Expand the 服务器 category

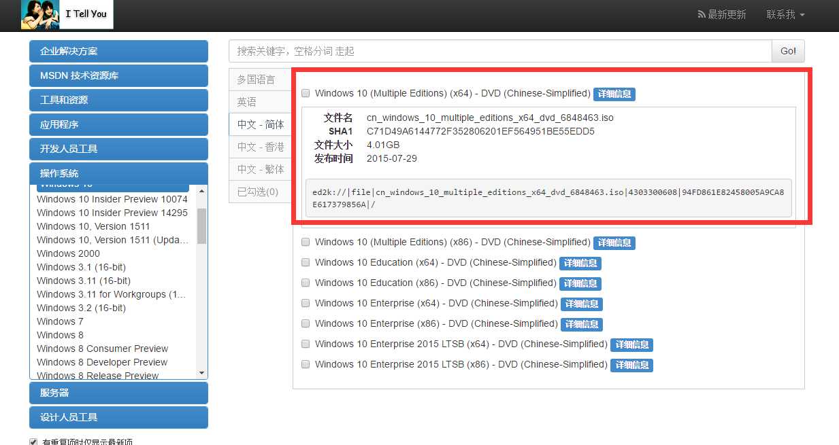click(118, 393)
